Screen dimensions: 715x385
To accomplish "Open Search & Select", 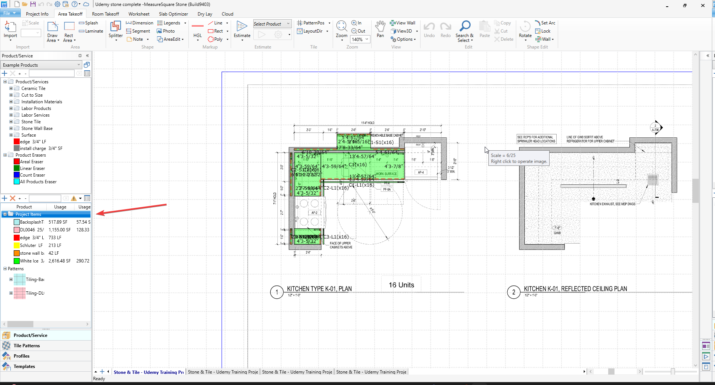I will coord(465,31).
